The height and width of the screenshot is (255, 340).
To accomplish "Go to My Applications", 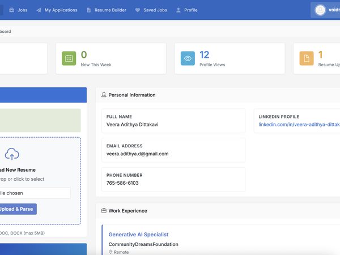I will point(57,10).
